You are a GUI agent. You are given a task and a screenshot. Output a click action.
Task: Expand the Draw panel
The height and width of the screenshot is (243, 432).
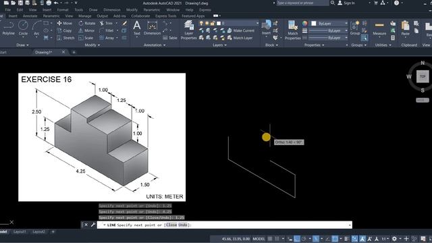pos(22,45)
